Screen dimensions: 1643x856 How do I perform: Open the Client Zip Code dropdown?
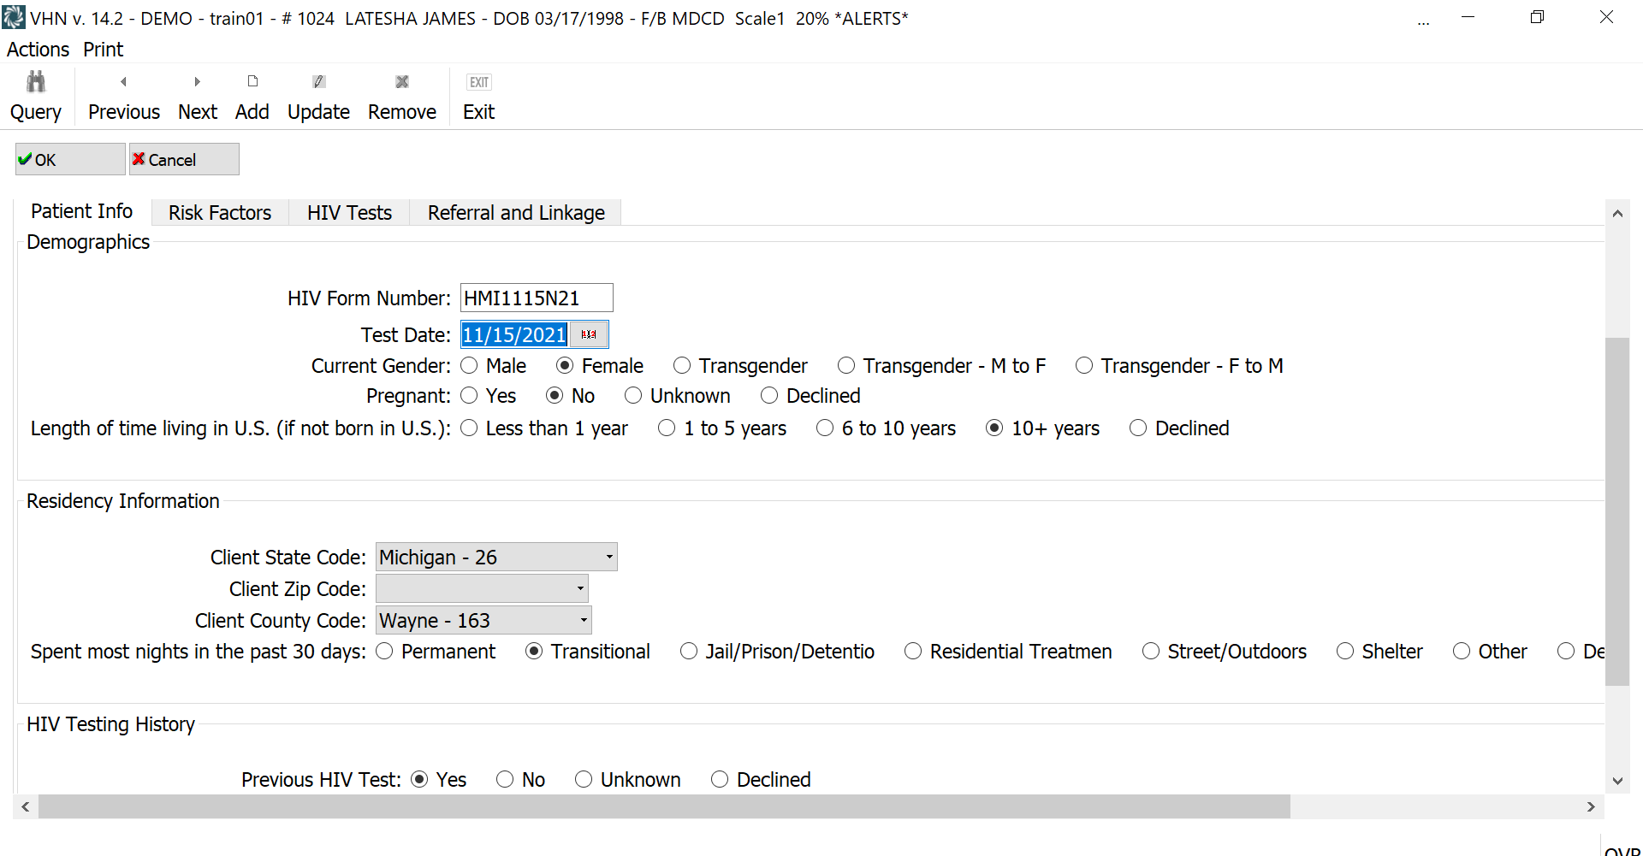point(580,588)
